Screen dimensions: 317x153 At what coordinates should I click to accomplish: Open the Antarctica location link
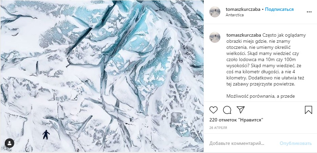[x=235, y=15]
